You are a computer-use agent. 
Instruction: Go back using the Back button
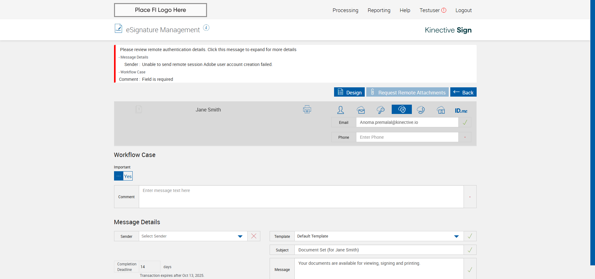(x=463, y=92)
